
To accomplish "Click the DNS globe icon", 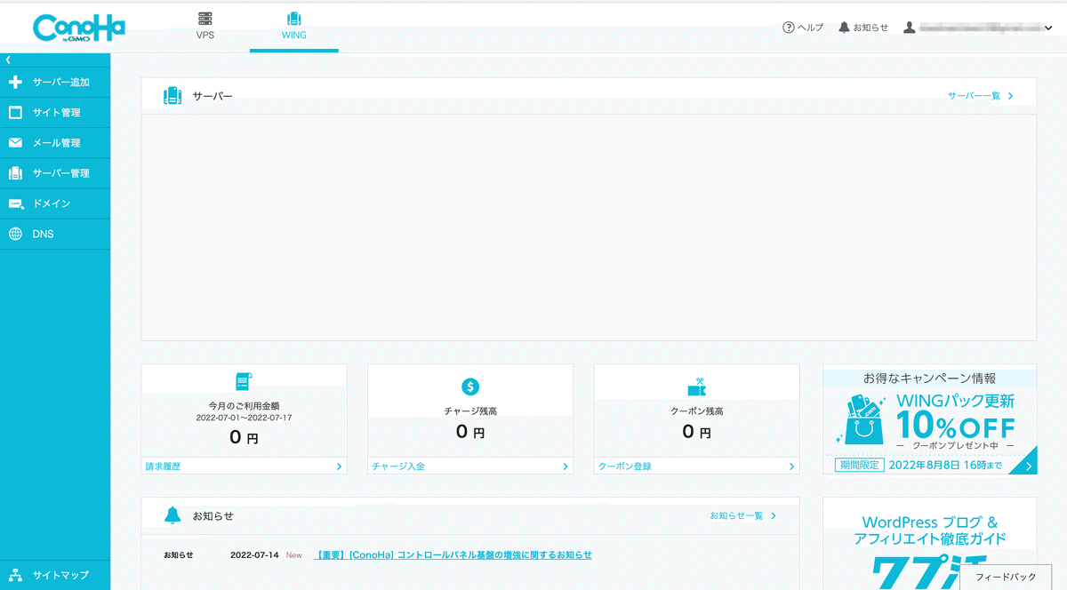I will (x=15, y=234).
